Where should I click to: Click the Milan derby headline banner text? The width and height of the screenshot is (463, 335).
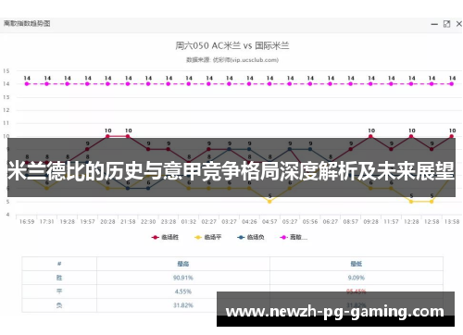(231, 170)
